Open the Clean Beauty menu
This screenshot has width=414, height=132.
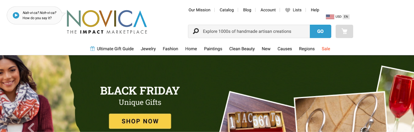click(x=242, y=49)
